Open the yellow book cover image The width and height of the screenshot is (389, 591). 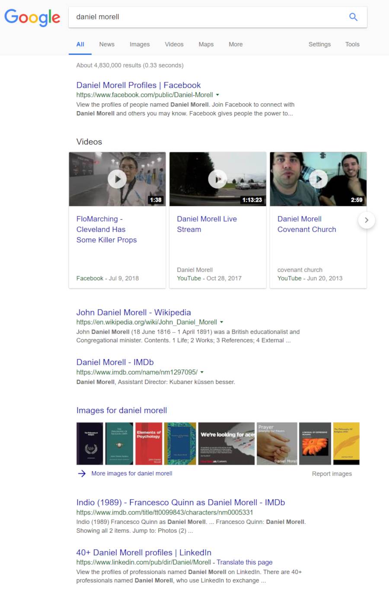pos(346,443)
